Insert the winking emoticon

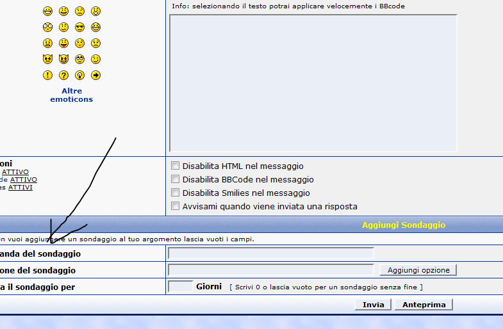[95, 60]
